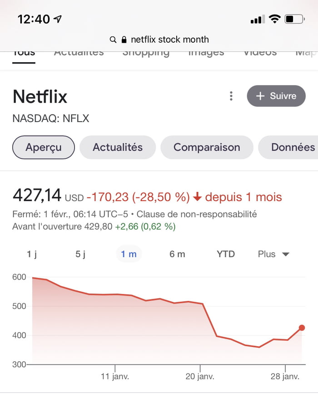Open the Actualités chip tab

(118, 147)
